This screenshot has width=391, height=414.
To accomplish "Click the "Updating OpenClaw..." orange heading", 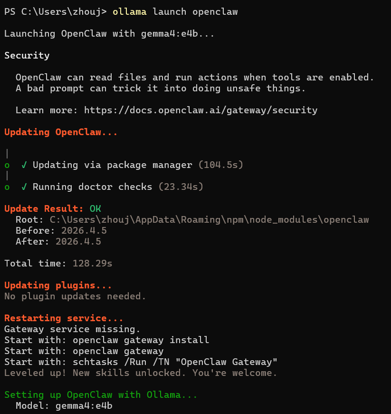I will 61,132.
